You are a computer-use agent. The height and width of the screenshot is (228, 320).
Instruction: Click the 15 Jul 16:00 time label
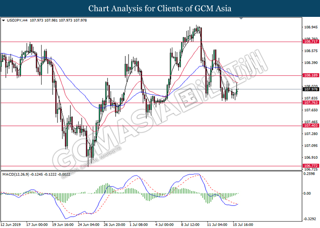[x=243, y=224]
